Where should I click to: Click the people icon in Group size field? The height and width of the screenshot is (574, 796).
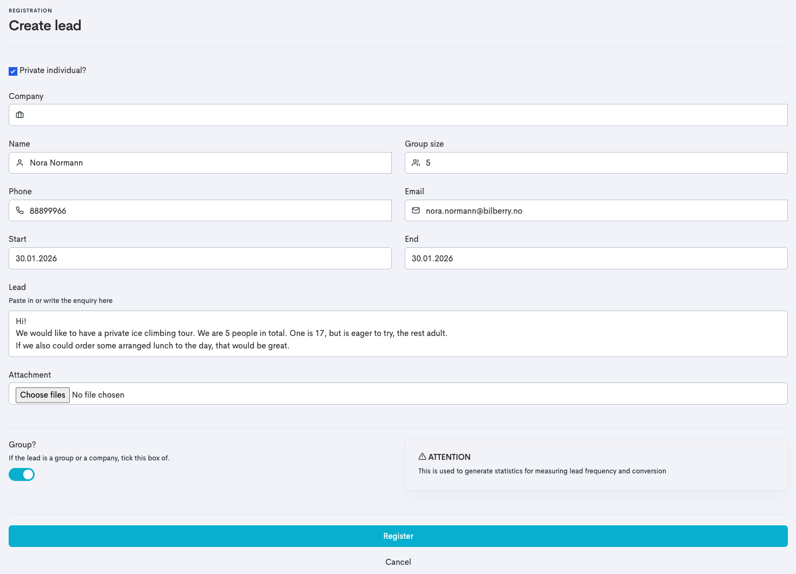pyautogui.click(x=416, y=163)
